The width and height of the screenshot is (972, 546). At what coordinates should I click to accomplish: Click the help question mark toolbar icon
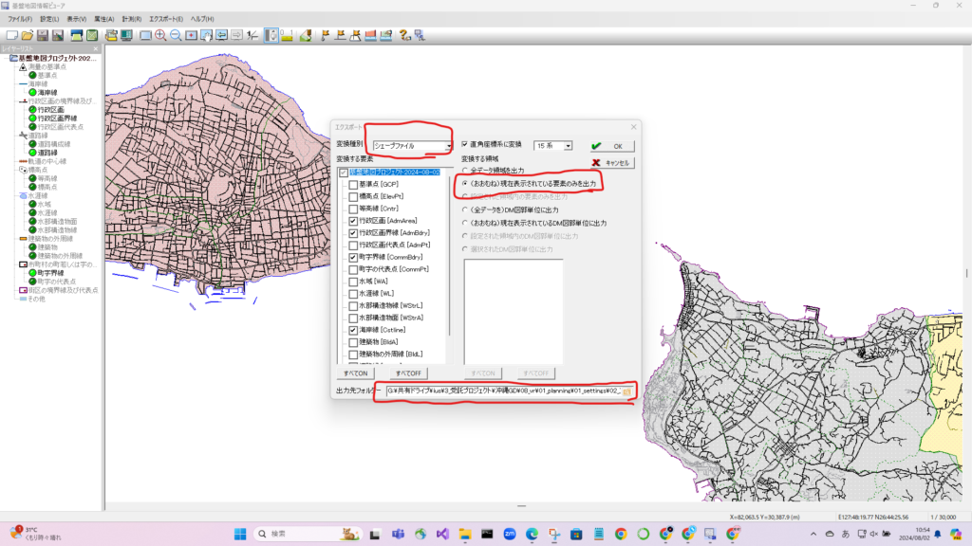[x=403, y=35]
